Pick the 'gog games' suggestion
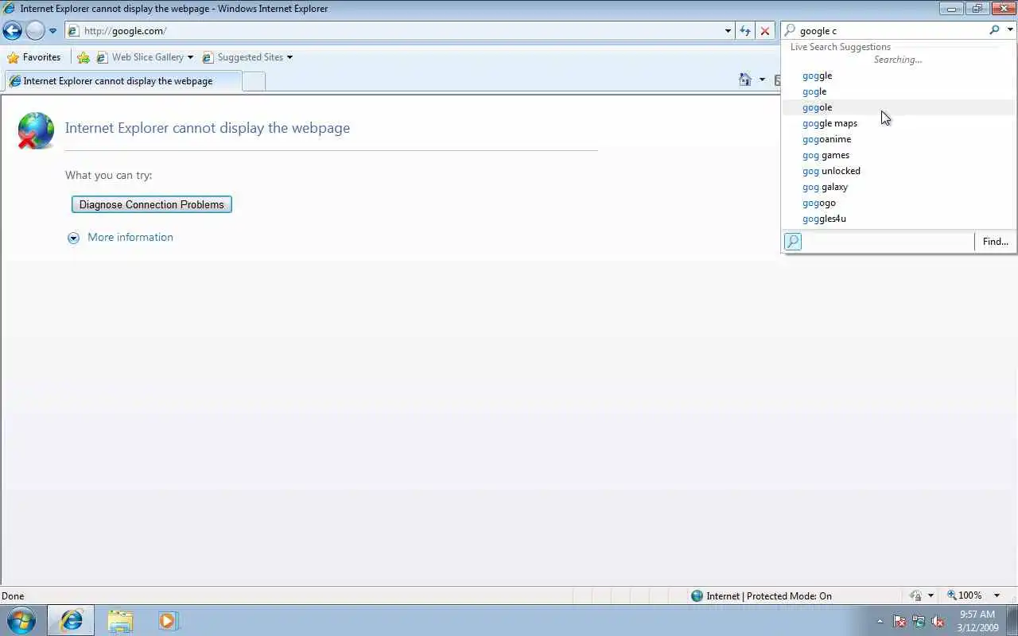The width and height of the screenshot is (1018, 636). [899, 155]
